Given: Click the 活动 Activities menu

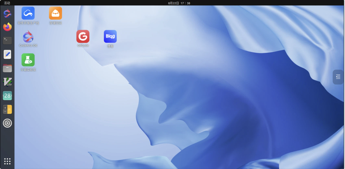Looking at the screenshot, I should [7, 3].
